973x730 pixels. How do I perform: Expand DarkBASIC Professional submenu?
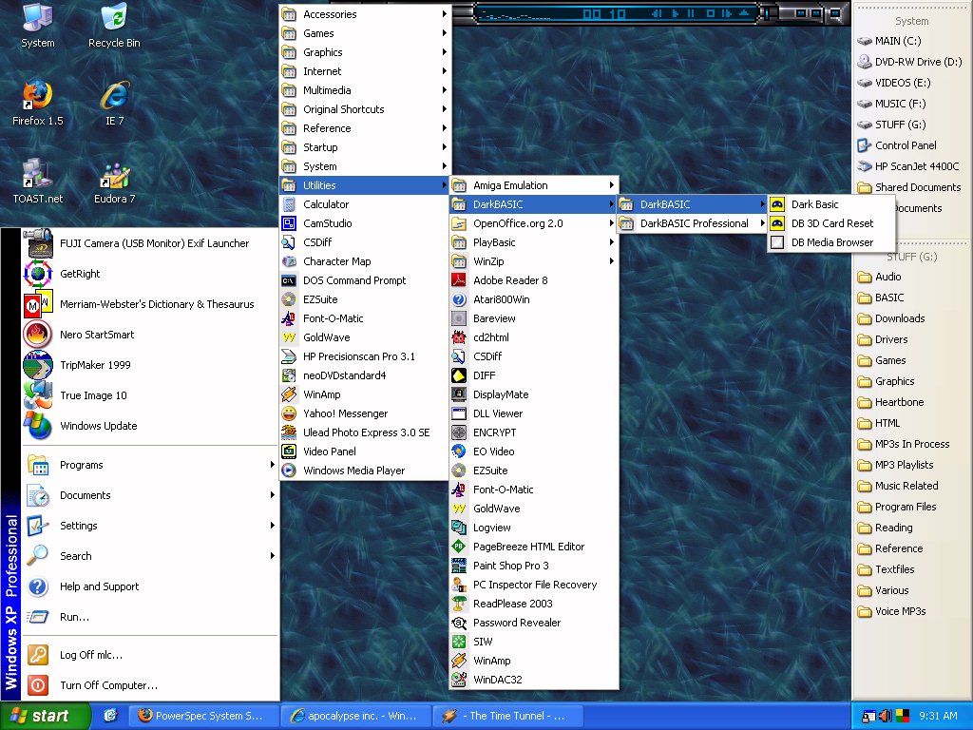pyautogui.click(x=692, y=223)
